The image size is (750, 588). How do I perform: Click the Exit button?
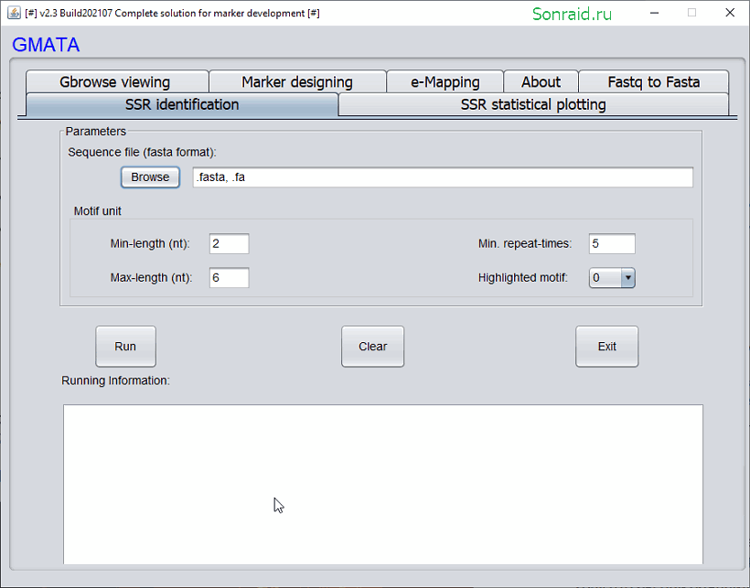(607, 347)
